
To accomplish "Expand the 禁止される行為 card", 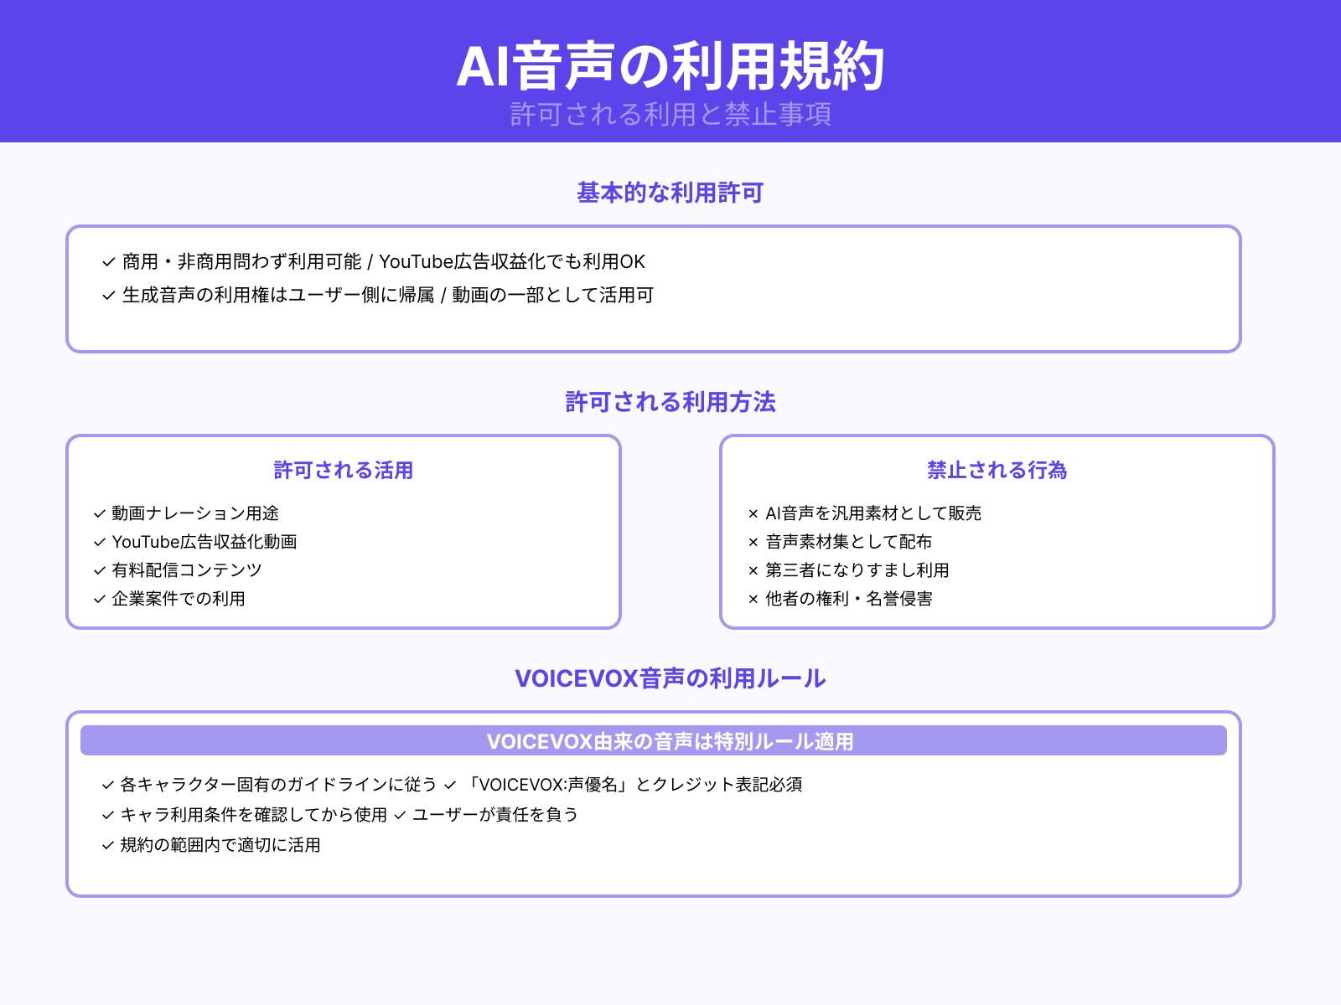I will (997, 471).
